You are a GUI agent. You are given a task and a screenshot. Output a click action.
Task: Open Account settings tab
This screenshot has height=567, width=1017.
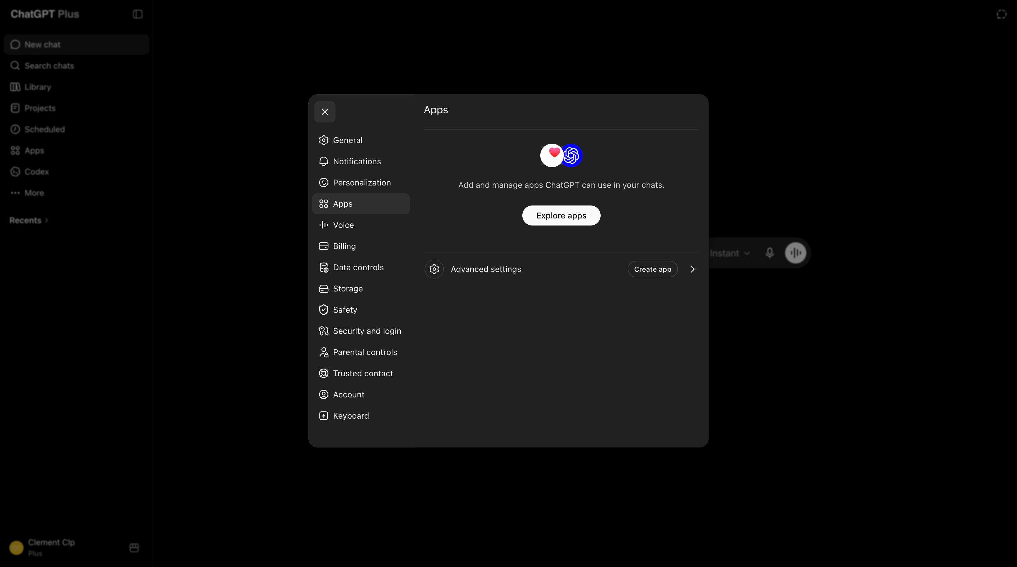click(361, 394)
